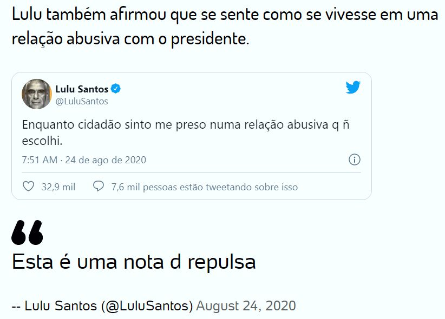
Task: Click the embedded tweet text
Action: point(186,132)
